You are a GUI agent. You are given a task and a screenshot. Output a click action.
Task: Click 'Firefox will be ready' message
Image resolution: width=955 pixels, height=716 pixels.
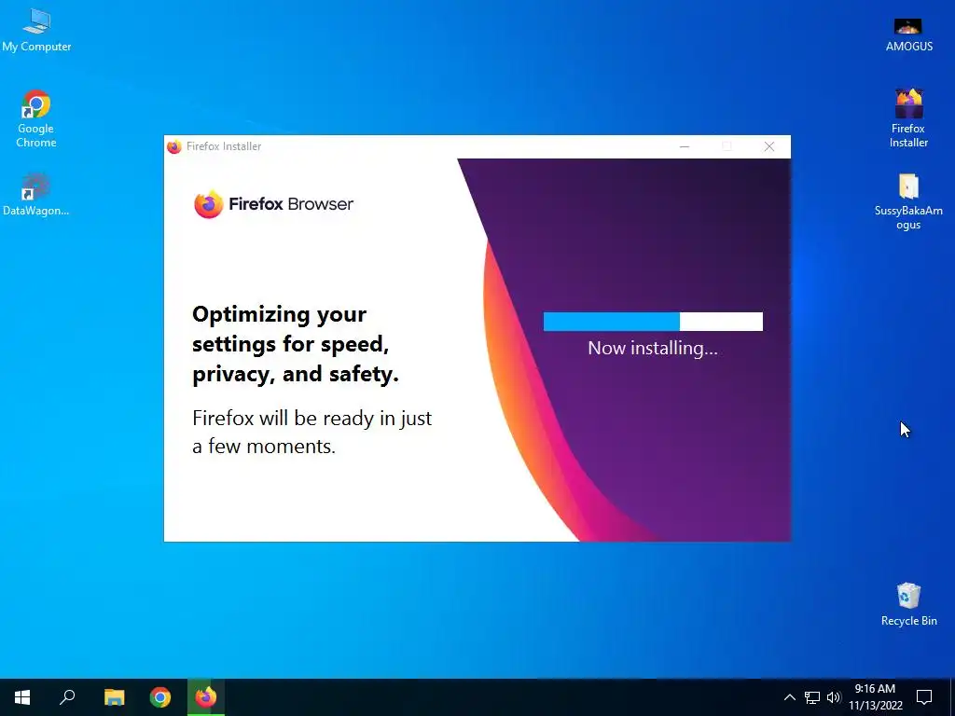[311, 433]
